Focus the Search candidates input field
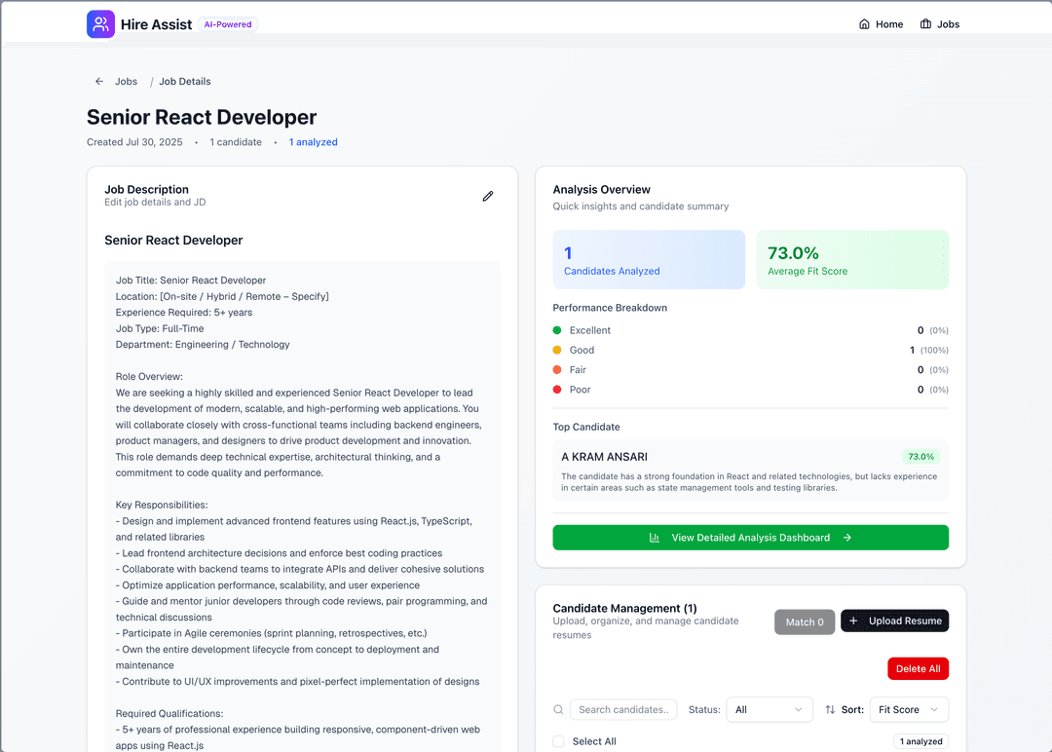1052x752 pixels. click(x=623, y=710)
